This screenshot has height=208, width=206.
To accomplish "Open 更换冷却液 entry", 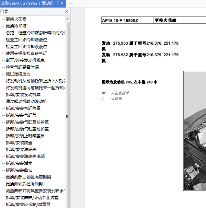I will [16, 26].
